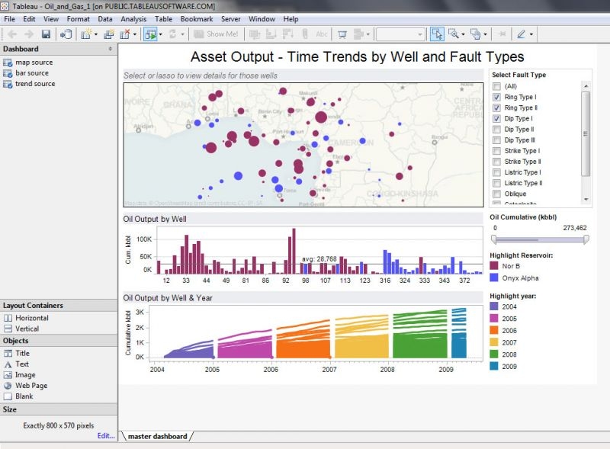
Task: Switch to the master dashboard tab
Action: coord(156,437)
